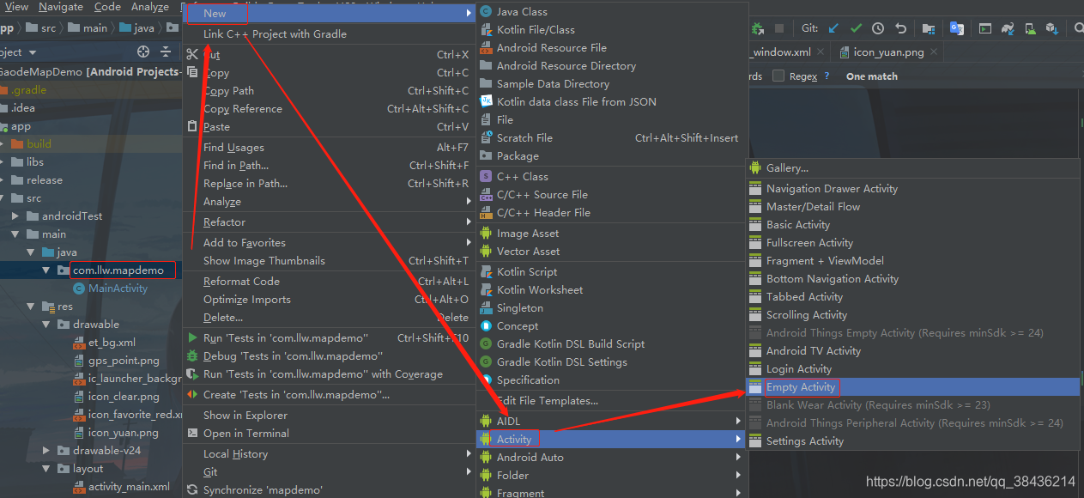
Task: Click the grey Stop button in toolbar
Action: pyautogui.click(x=779, y=28)
